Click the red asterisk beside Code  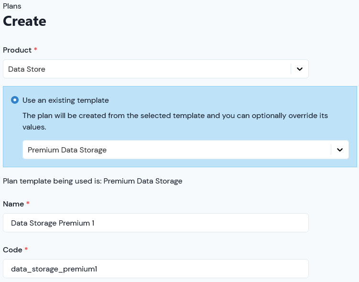point(26,249)
